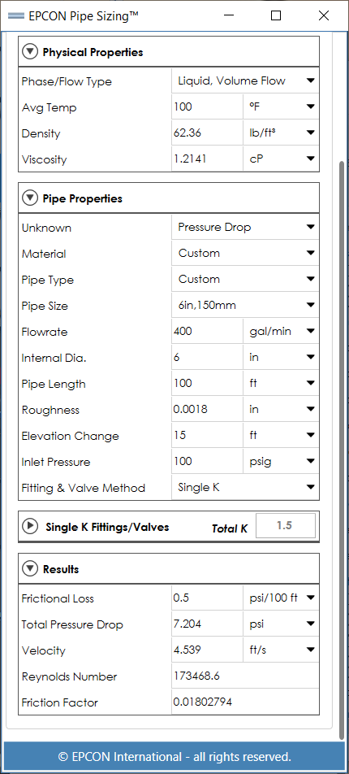Open the Phase/Flow Type dropdown
This screenshot has height=774, width=349.
pyautogui.click(x=245, y=81)
